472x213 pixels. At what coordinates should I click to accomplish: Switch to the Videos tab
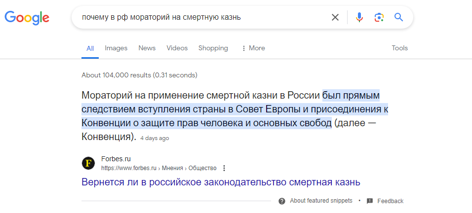coord(177,48)
